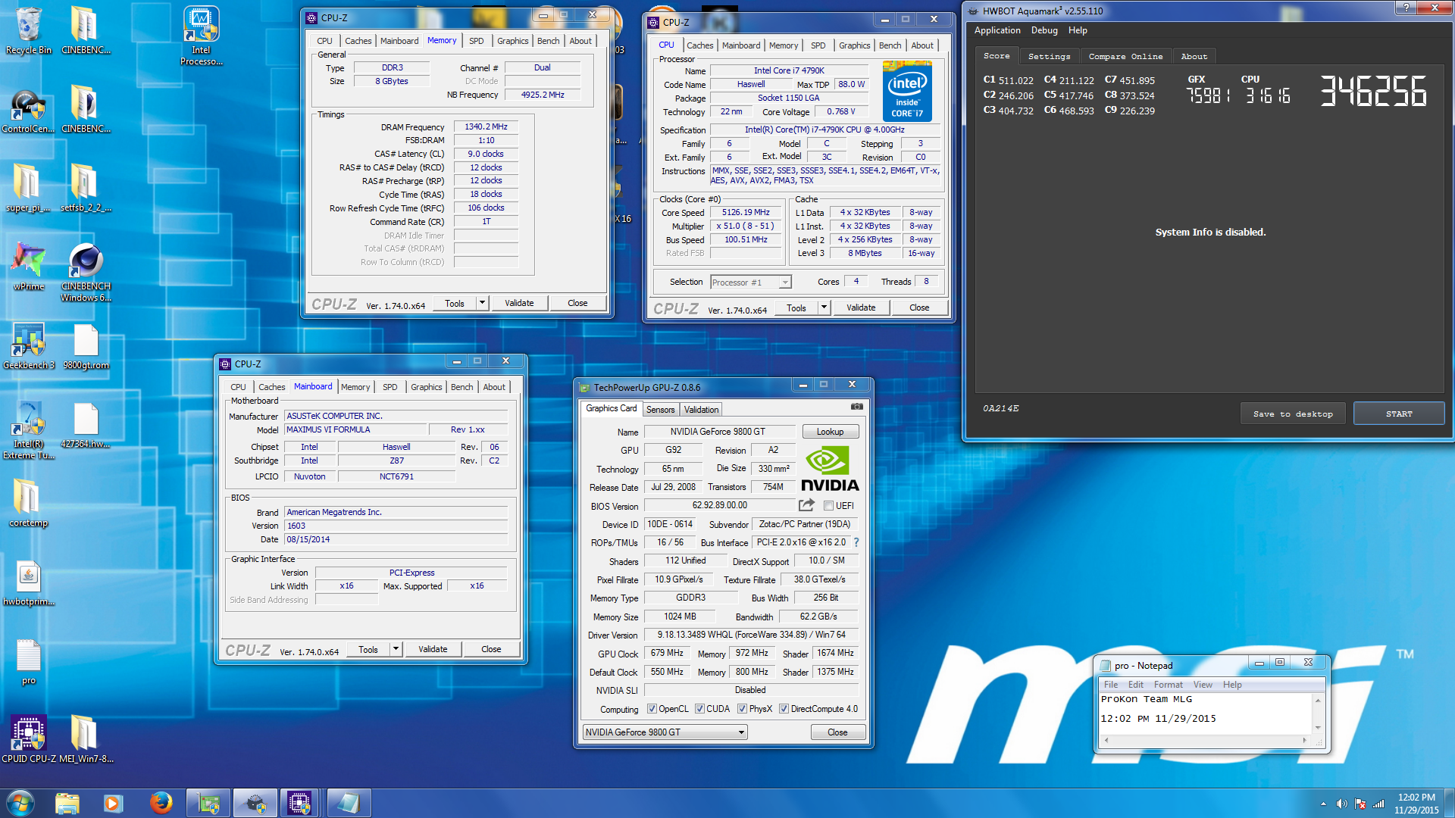Open the setfsb_2_2 folder icon
The height and width of the screenshot is (818, 1455).
tap(86, 189)
